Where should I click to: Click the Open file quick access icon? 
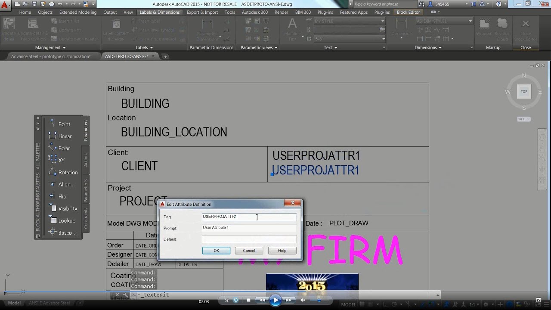coord(25,4)
